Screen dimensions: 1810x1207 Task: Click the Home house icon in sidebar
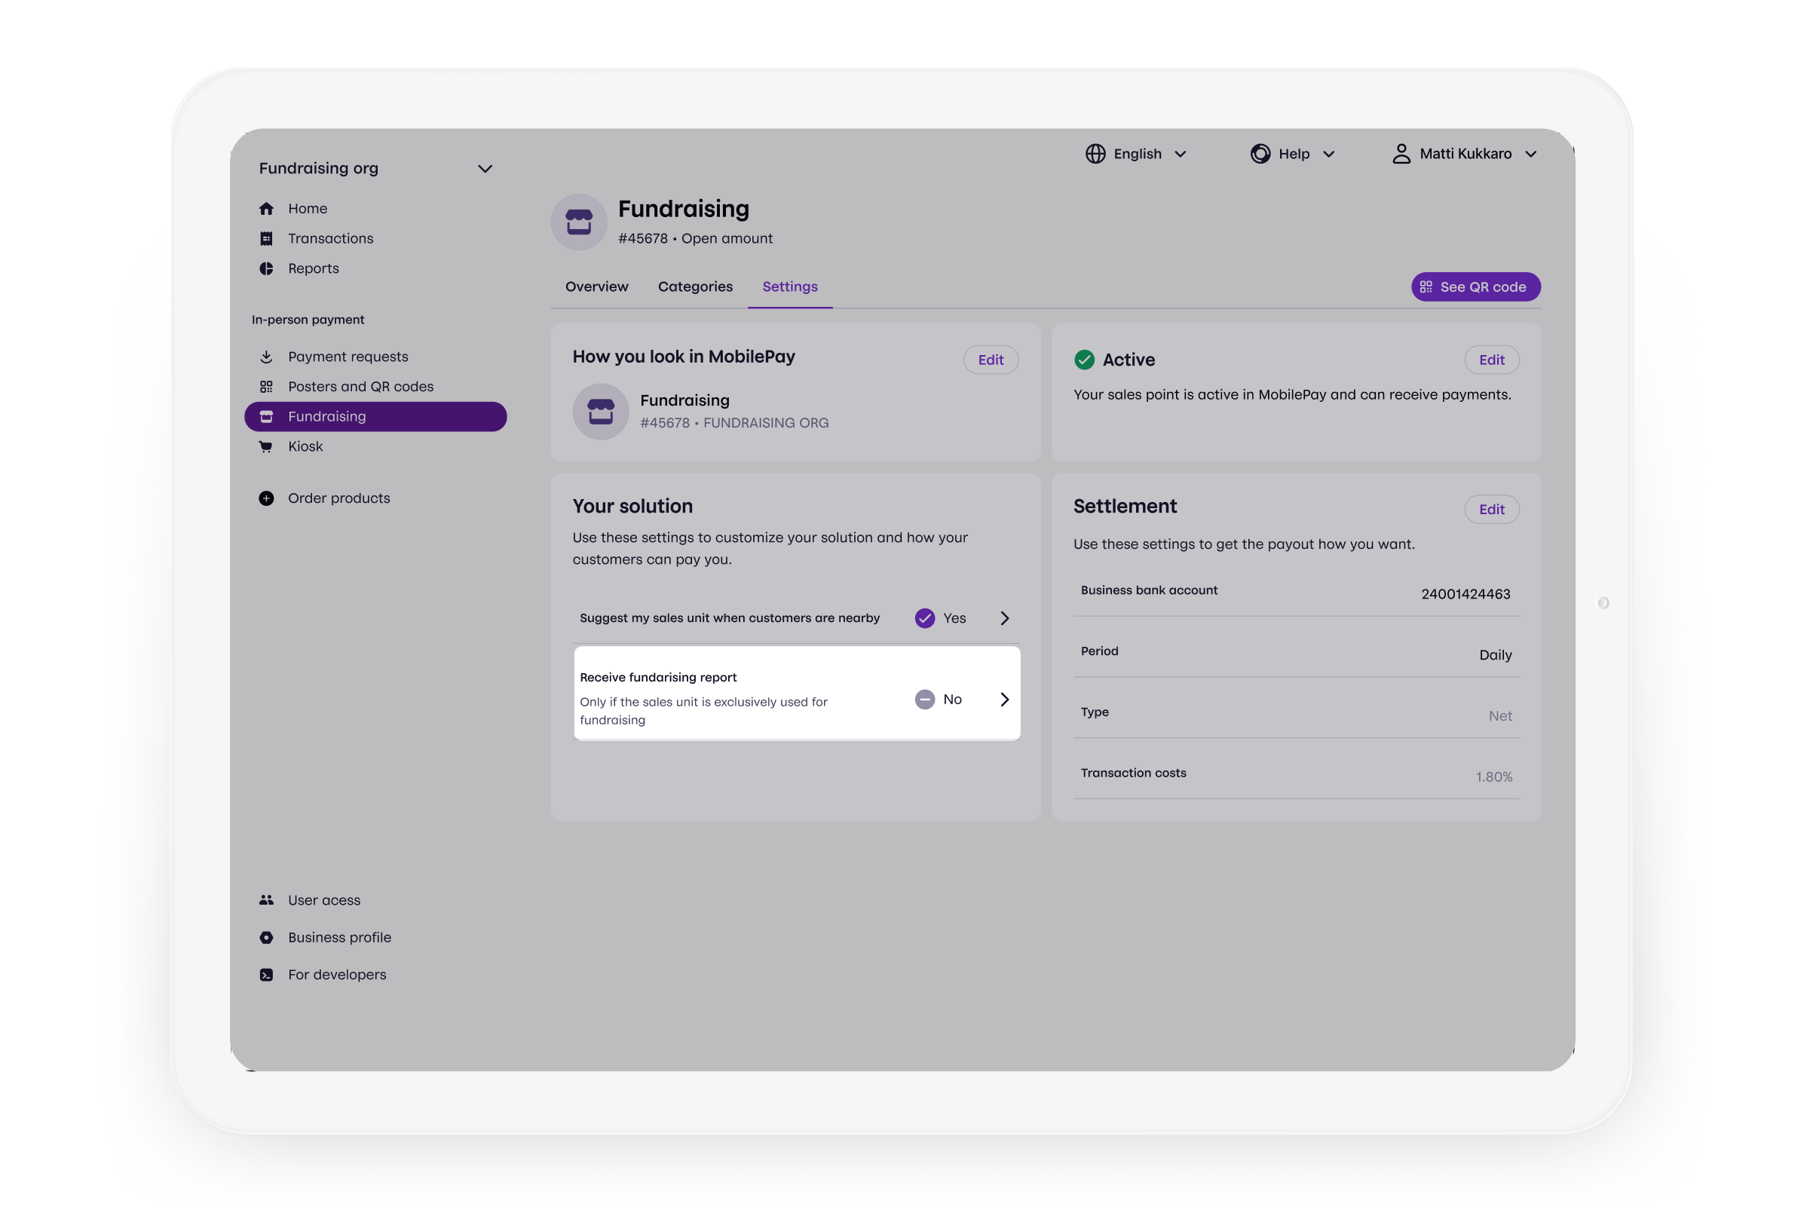click(x=266, y=209)
